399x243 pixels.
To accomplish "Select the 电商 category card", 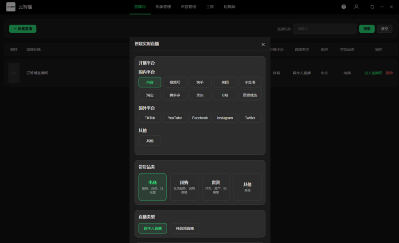I will point(153,187).
